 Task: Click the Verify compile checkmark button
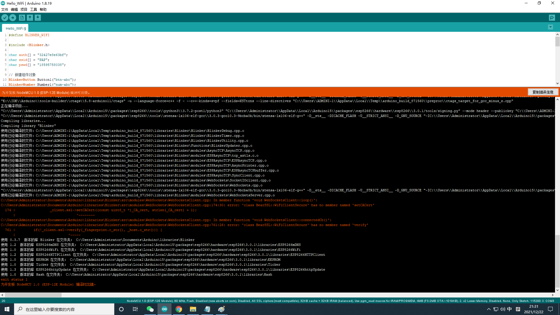pos(5,18)
